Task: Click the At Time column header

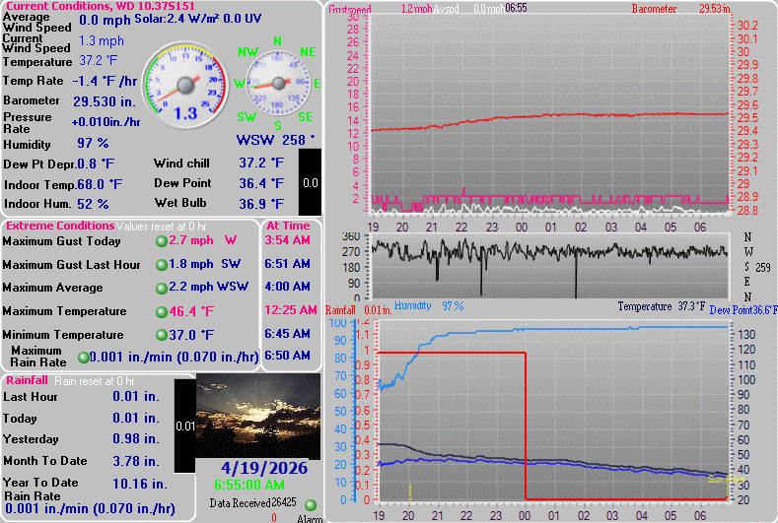Action: 287,226
